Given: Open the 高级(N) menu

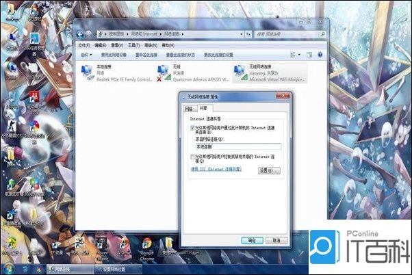Looking at the screenshot, I should click(151, 45).
